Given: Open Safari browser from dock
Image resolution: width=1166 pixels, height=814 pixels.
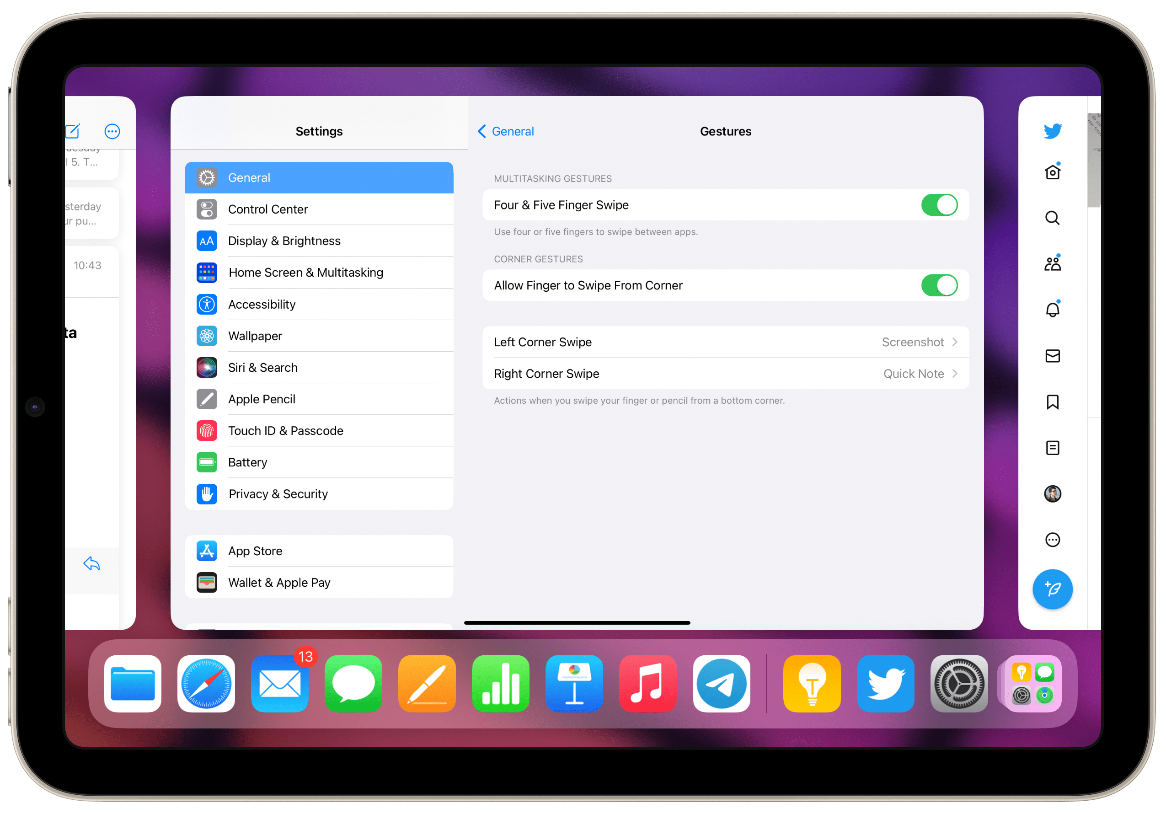Looking at the screenshot, I should (x=207, y=683).
